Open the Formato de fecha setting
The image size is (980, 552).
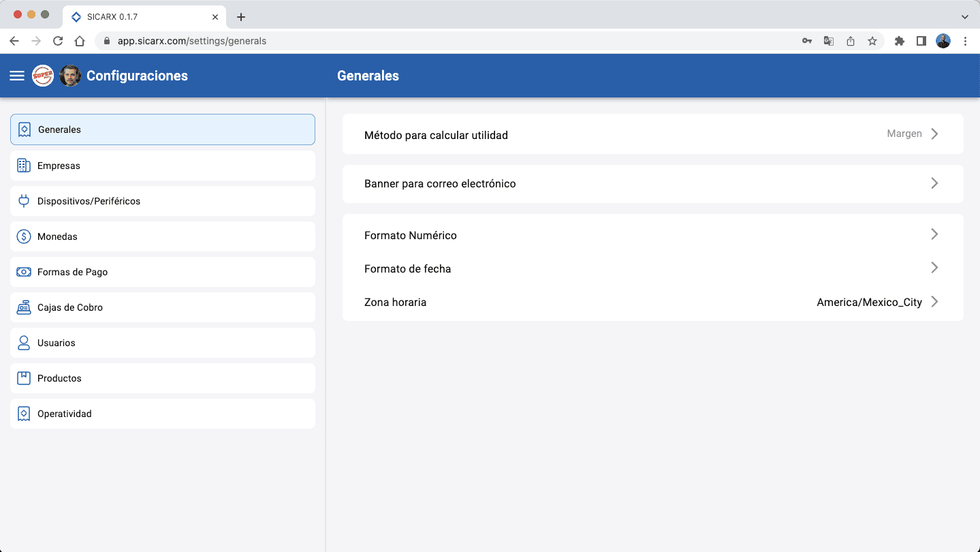coord(652,268)
